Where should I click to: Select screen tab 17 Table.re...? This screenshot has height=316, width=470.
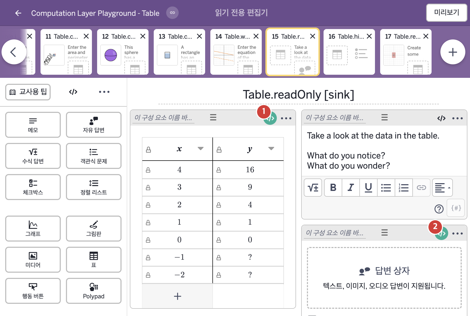point(406,52)
